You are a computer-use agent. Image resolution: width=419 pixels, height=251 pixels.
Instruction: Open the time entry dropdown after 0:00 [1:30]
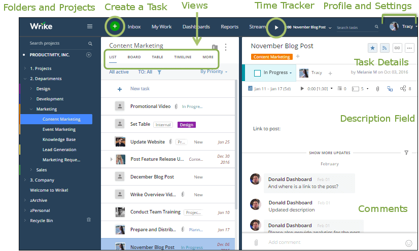coord(332,88)
